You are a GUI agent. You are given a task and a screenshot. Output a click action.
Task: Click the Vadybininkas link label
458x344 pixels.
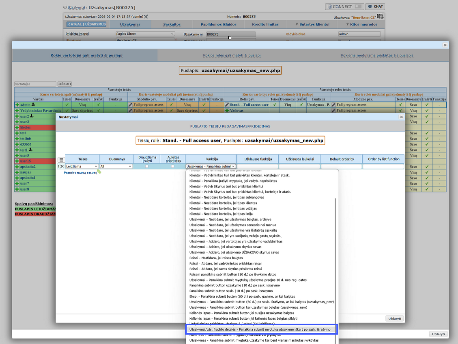pyautogui.click(x=295, y=34)
